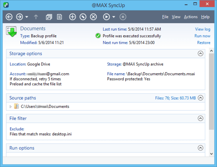Click the Location: label link
This screenshot has width=217, height=167.
pyautogui.click(x=18, y=64)
